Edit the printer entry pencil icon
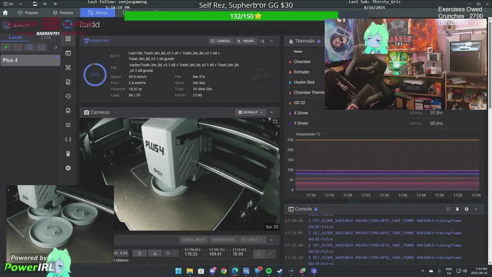Viewport: 492px width, 277px height. (29, 47)
